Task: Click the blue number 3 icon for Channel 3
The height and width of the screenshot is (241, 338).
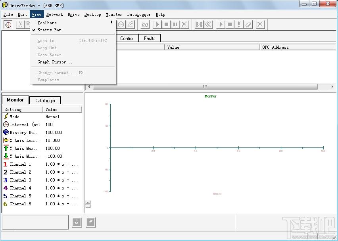Action: click(x=6, y=180)
